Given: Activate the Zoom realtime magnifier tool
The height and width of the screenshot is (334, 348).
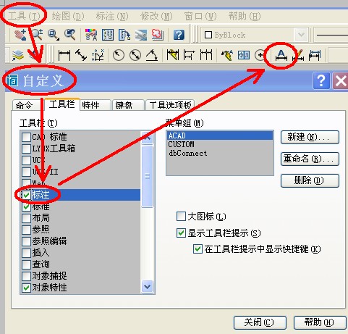Looking at the screenshot, I should pos(38,35).
